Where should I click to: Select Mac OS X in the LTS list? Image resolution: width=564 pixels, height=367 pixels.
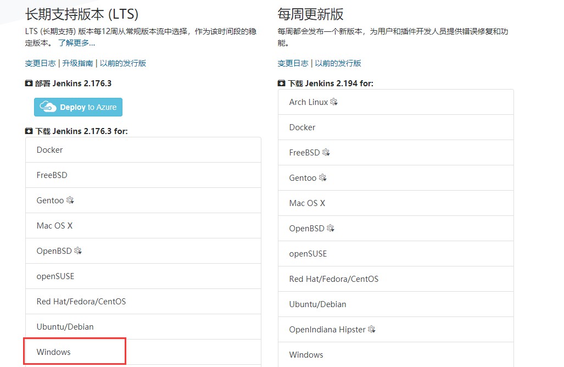[x=143, y=226]
